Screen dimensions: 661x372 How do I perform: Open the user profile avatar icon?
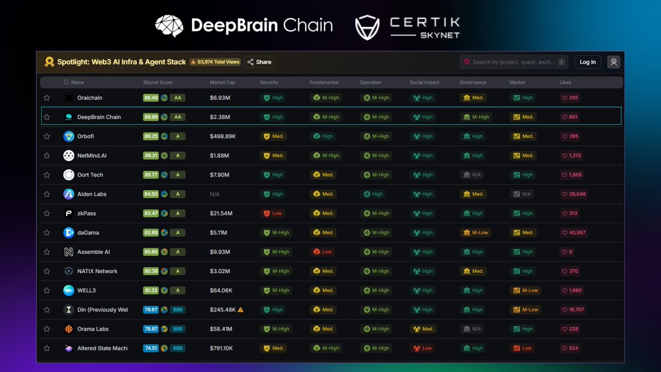[614, 62]
